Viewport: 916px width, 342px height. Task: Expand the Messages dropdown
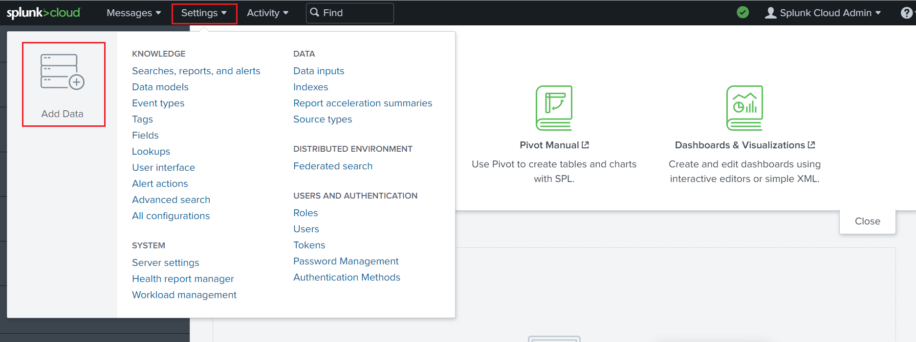[133, 13]
